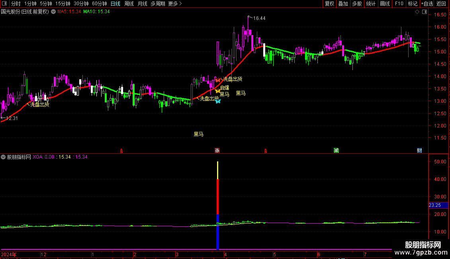Switch to 分时 intraday view

point(16,4)
